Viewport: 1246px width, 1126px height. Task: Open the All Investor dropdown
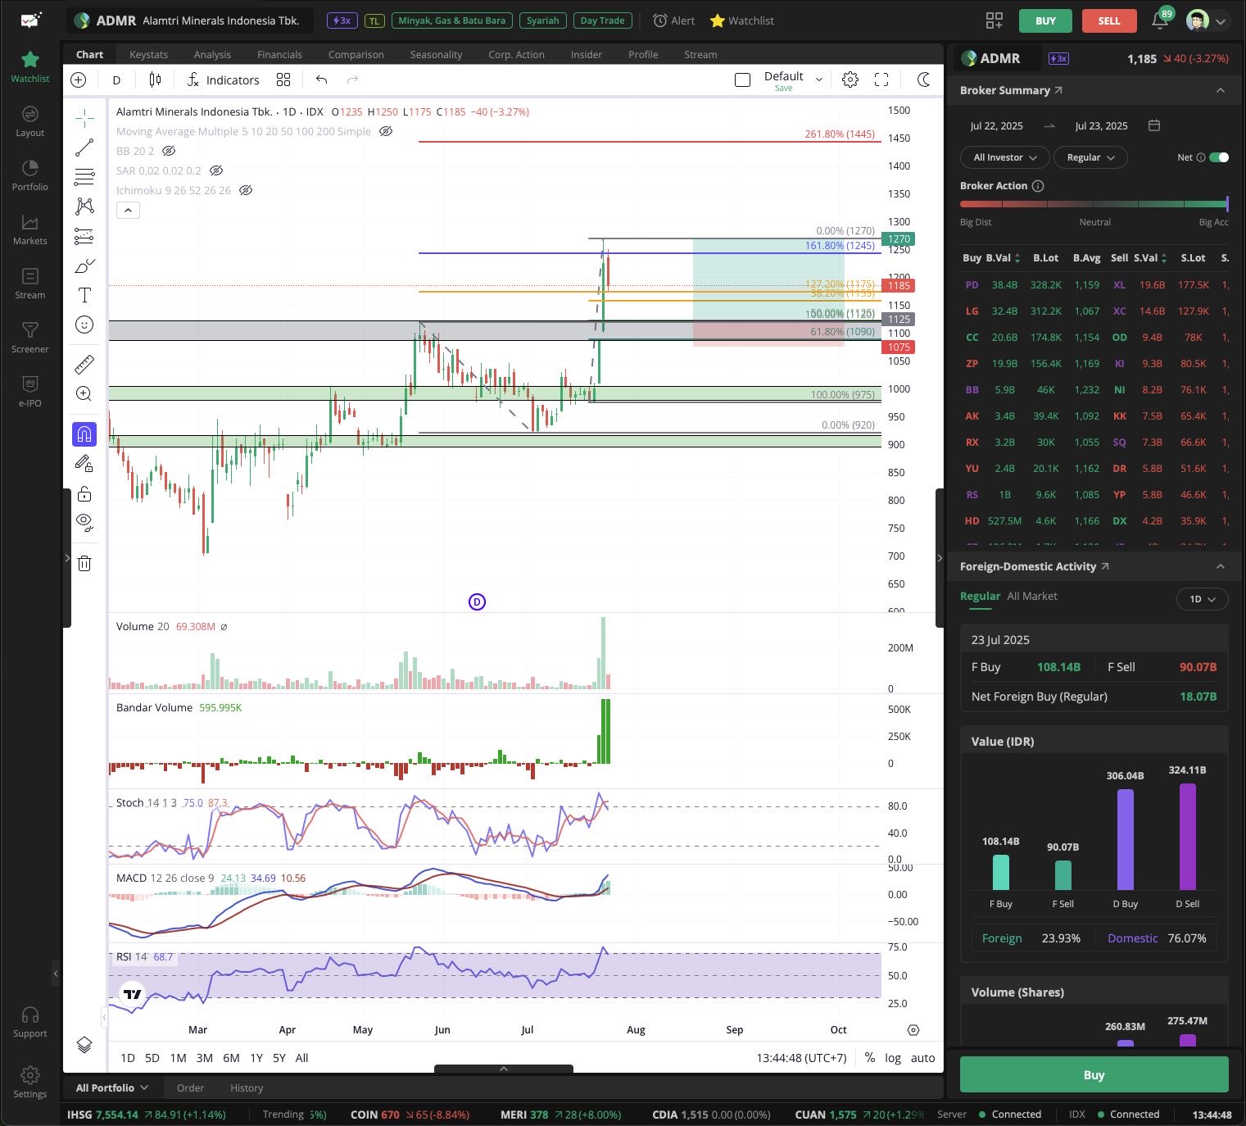pyautogui.click(x=1005, y=157)
